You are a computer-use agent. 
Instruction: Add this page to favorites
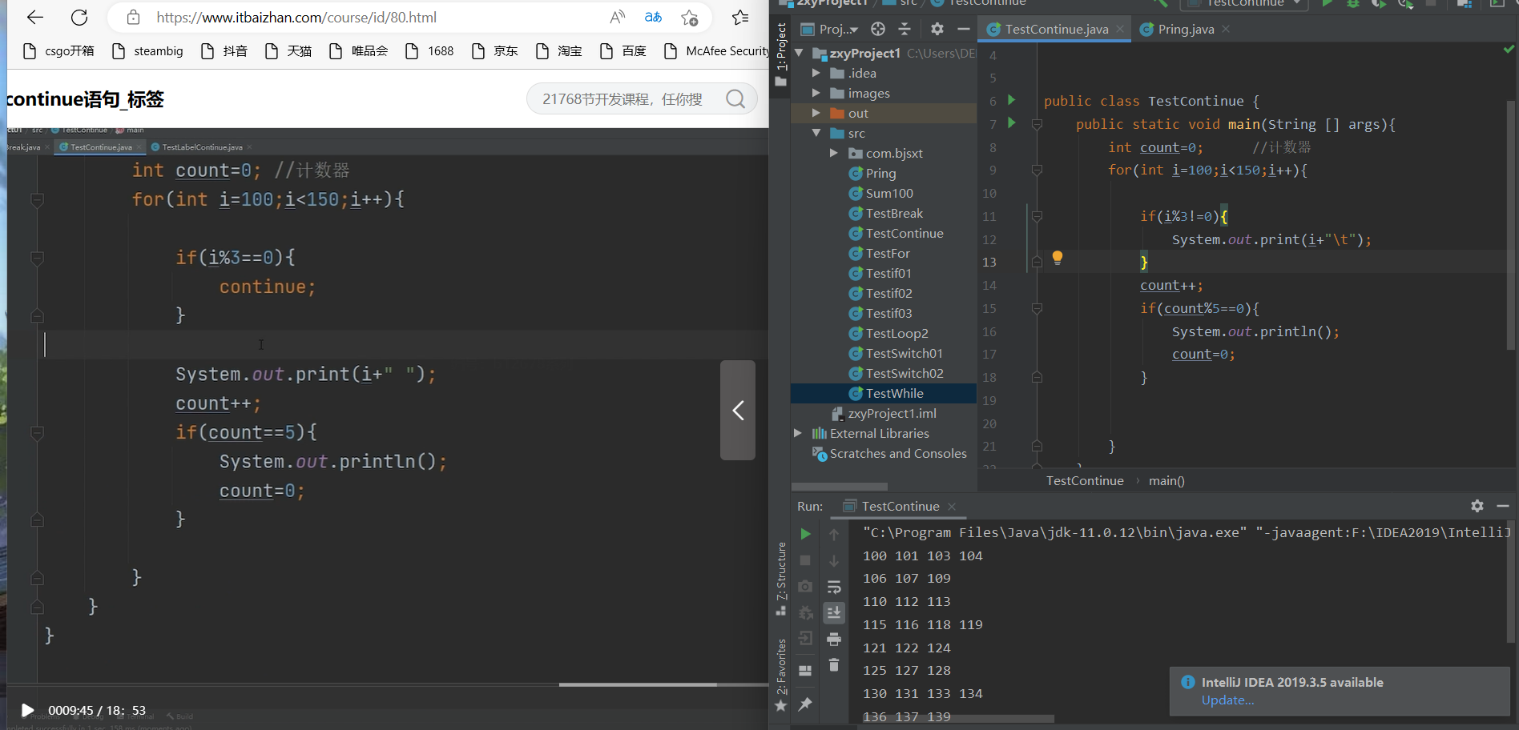[690, 18]
